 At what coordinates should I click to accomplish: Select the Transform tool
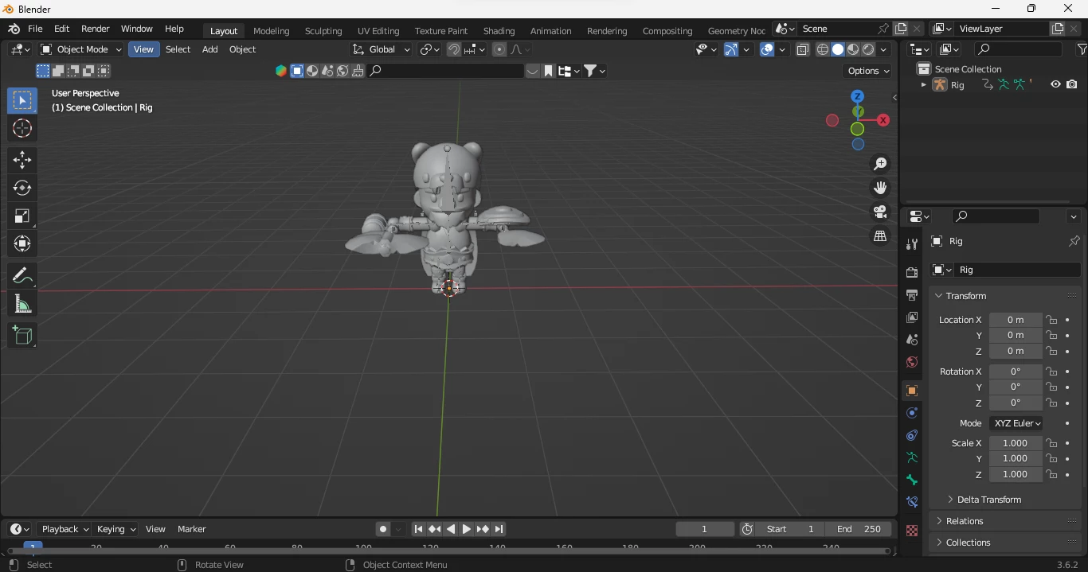[22, 243]
